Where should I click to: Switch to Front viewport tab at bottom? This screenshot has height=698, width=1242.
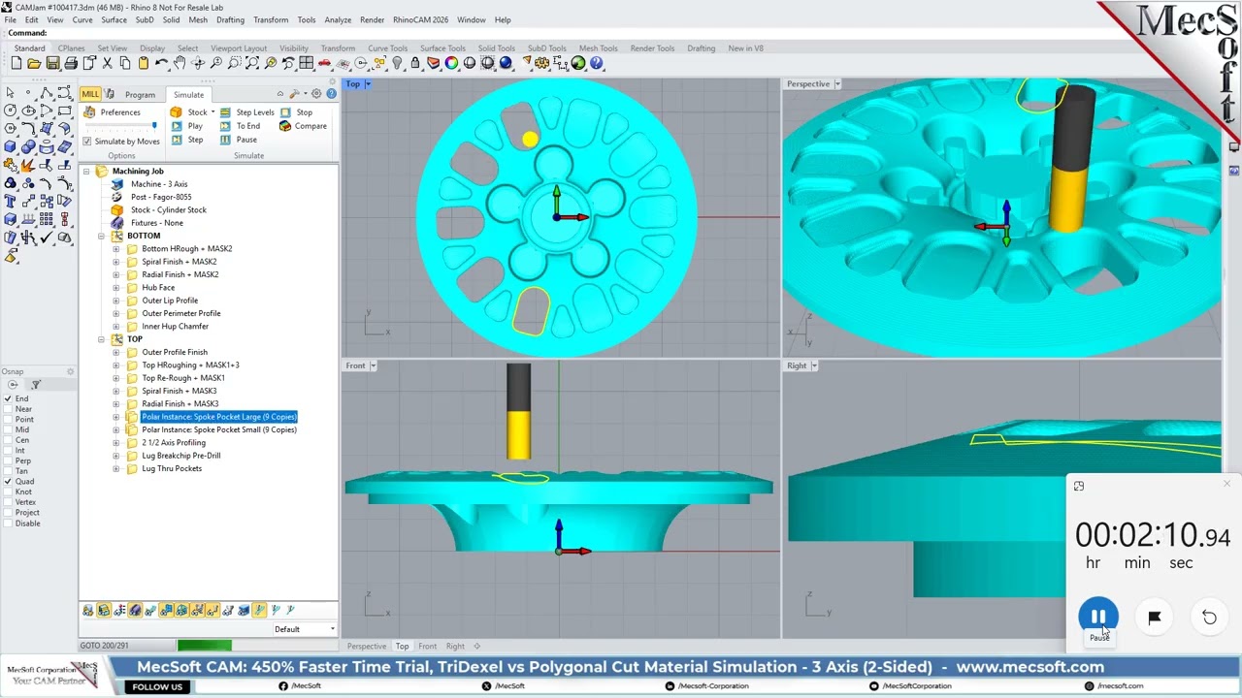coord(427,647)
